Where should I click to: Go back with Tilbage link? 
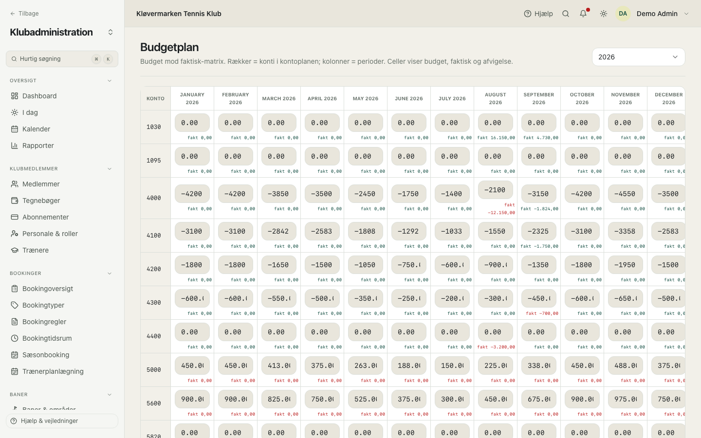click(x=24, y=14)
